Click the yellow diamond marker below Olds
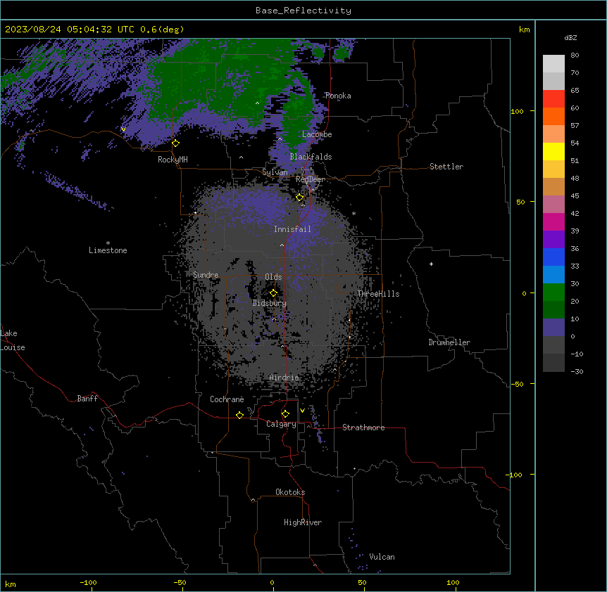 pos(274,293)
